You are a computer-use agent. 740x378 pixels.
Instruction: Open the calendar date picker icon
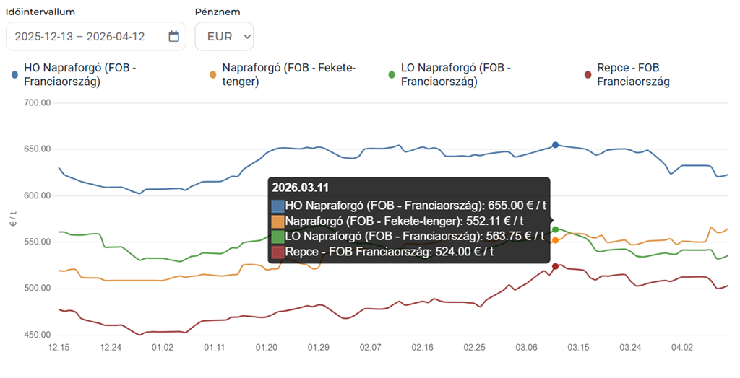click(173, 37)
